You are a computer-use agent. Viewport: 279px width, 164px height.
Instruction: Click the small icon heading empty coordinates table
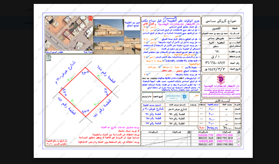[189, 132]
